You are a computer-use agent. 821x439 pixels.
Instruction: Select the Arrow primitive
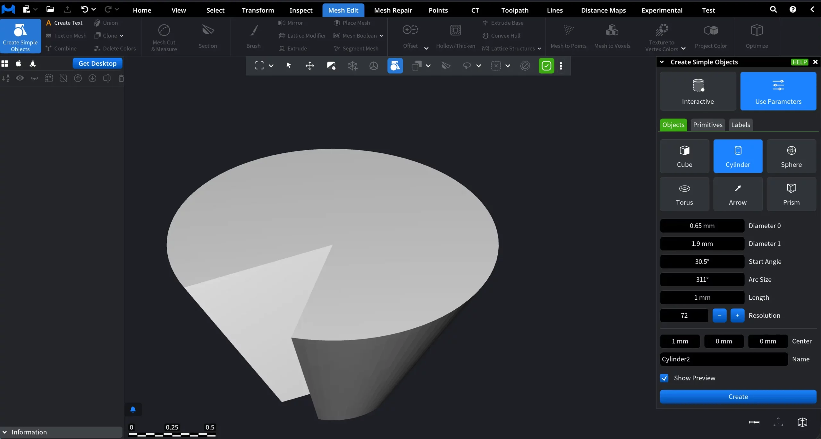coord(738,194)
